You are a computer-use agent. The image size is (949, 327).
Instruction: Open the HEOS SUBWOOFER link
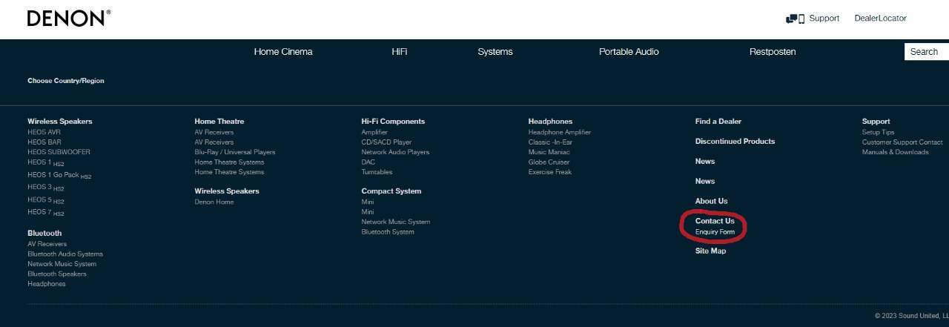pyautogui.click(x=59, y=152)
